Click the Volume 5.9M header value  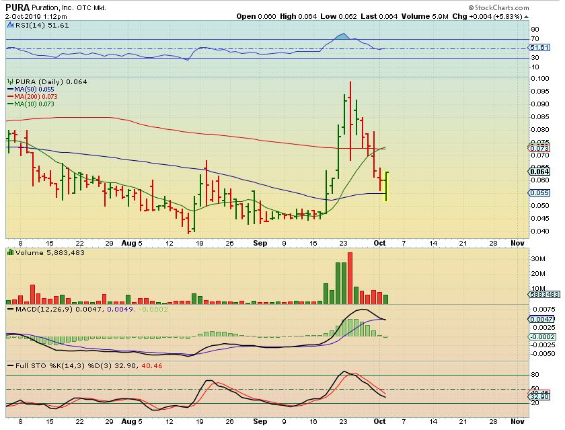point(425,17)
